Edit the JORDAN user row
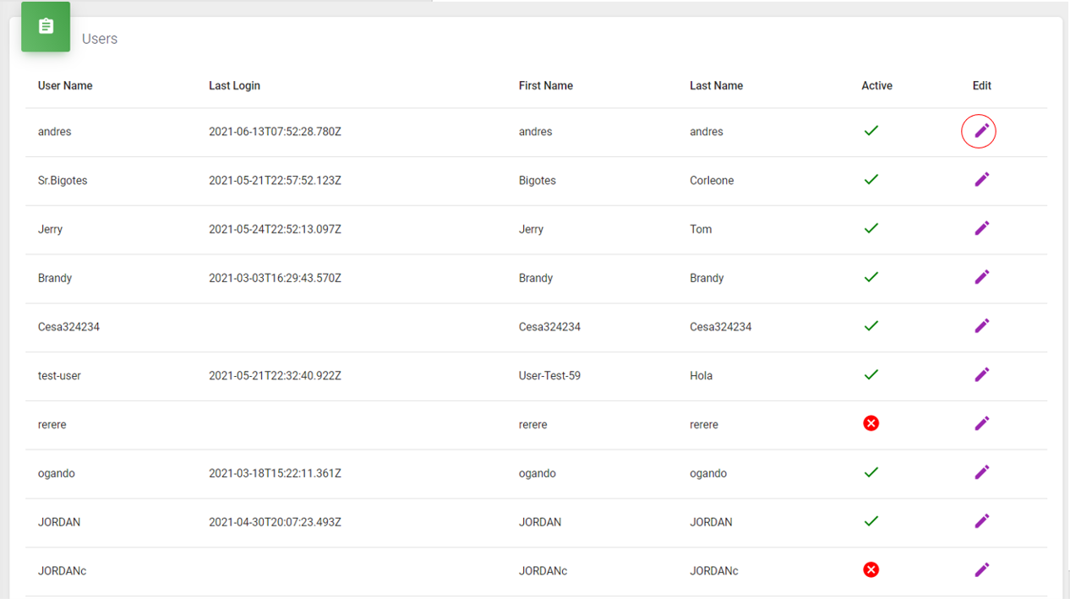The image size is (1070, 599). 980,521
